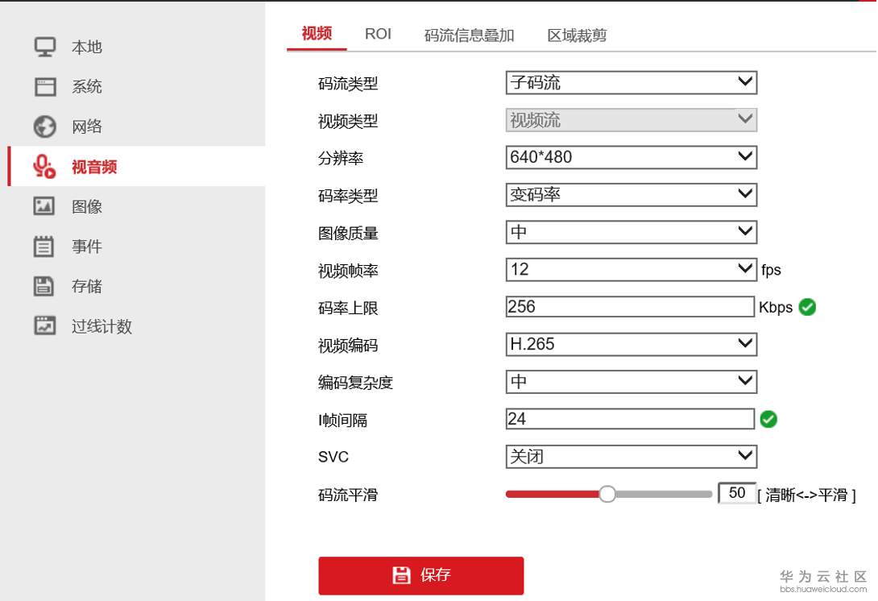Viewport: 878px width, 601px height.
Task: Click the SVC label
Action: point(333,457)
